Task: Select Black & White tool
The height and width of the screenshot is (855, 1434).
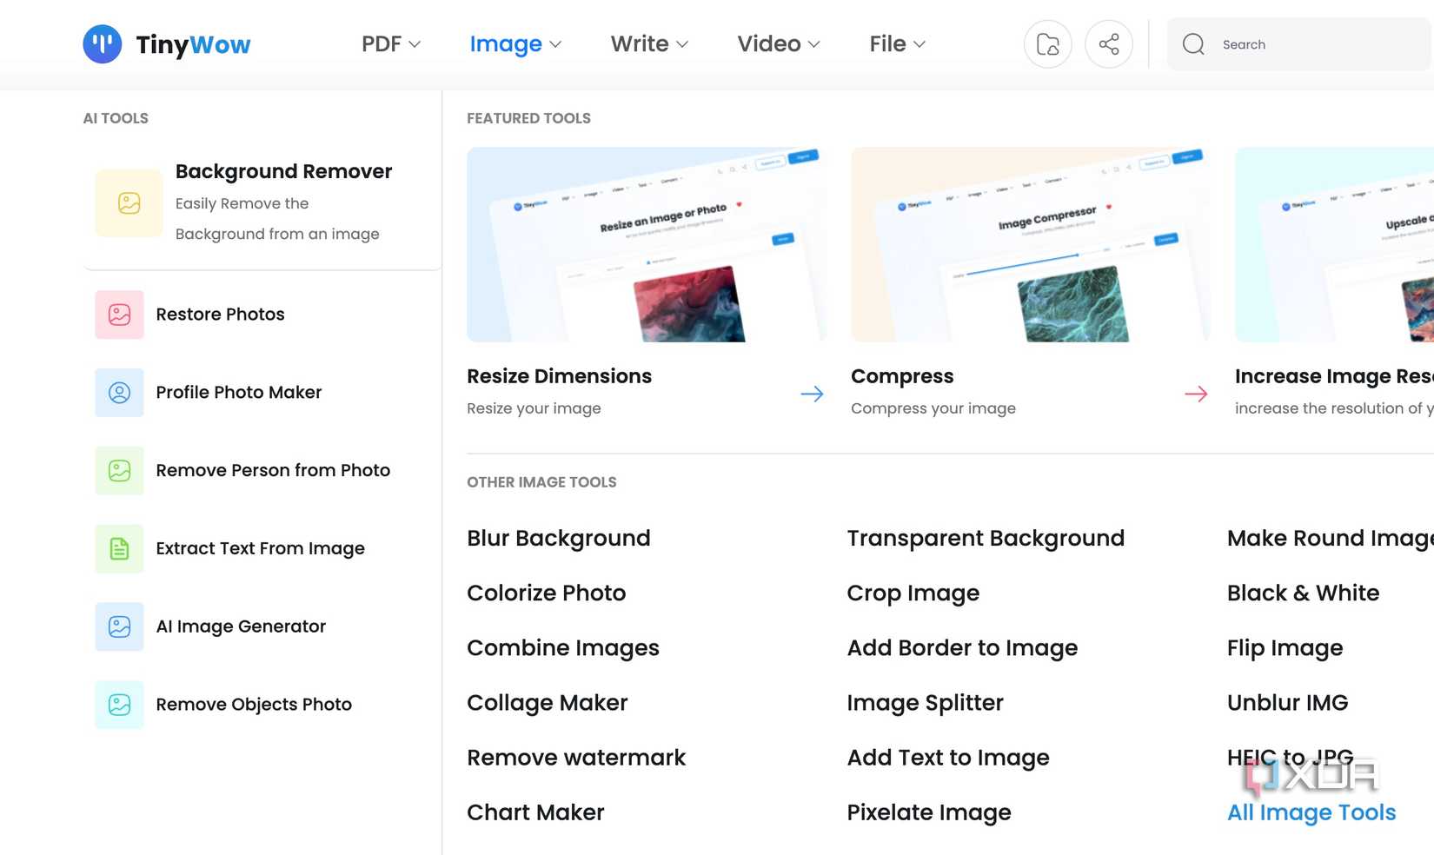Action: [x=1303, y=593]
